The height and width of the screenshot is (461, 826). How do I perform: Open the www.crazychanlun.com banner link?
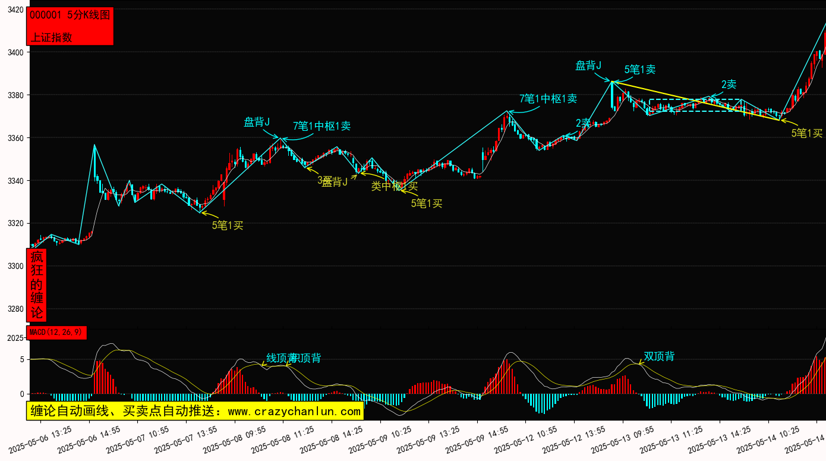coord(195,411)
